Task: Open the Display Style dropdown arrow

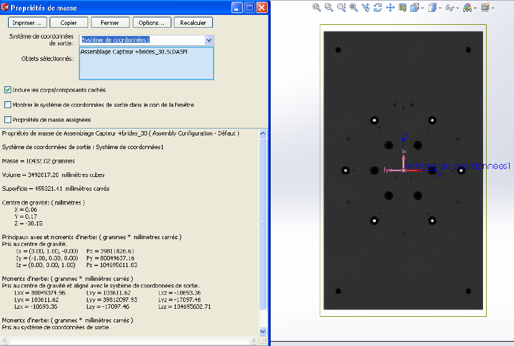Action: (x=440, y=8)
